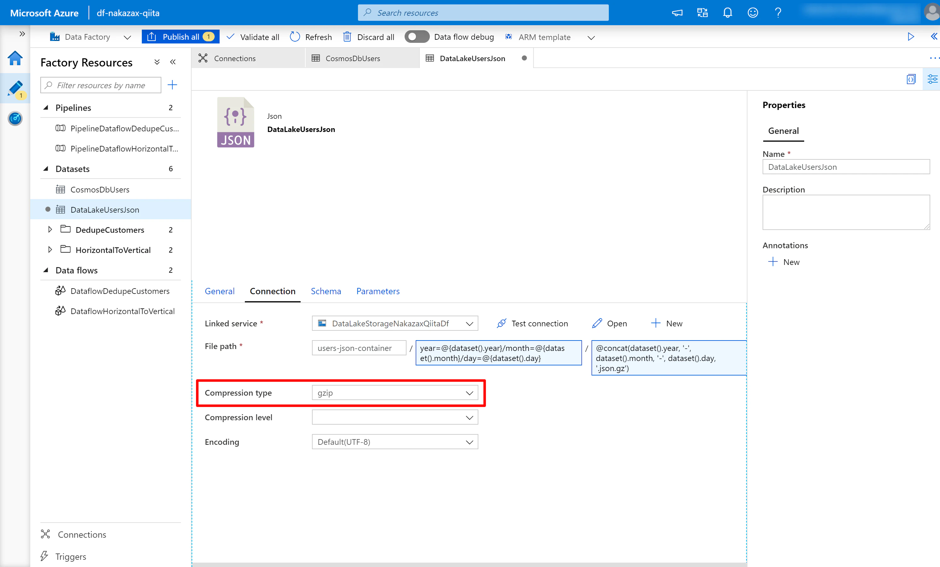940x567 pixels.
Task: Add a New annotation
Action: click(784, 262)
